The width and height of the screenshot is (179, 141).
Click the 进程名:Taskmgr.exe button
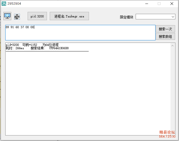[x=69, y=16]
